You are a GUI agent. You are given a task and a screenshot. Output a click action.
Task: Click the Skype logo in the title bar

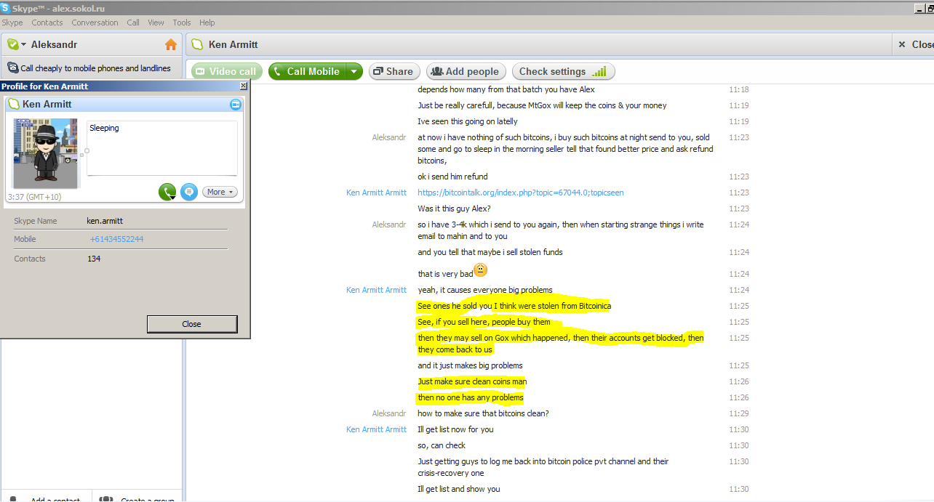5,8
